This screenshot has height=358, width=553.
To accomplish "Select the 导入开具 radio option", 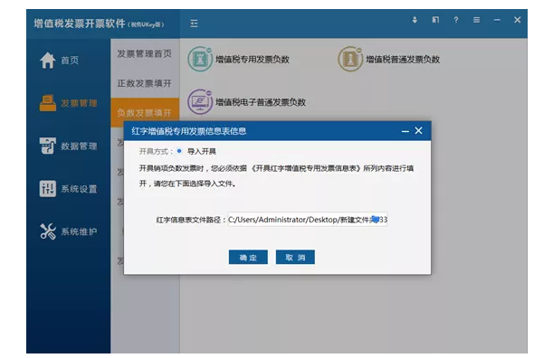I will (179, 151).
